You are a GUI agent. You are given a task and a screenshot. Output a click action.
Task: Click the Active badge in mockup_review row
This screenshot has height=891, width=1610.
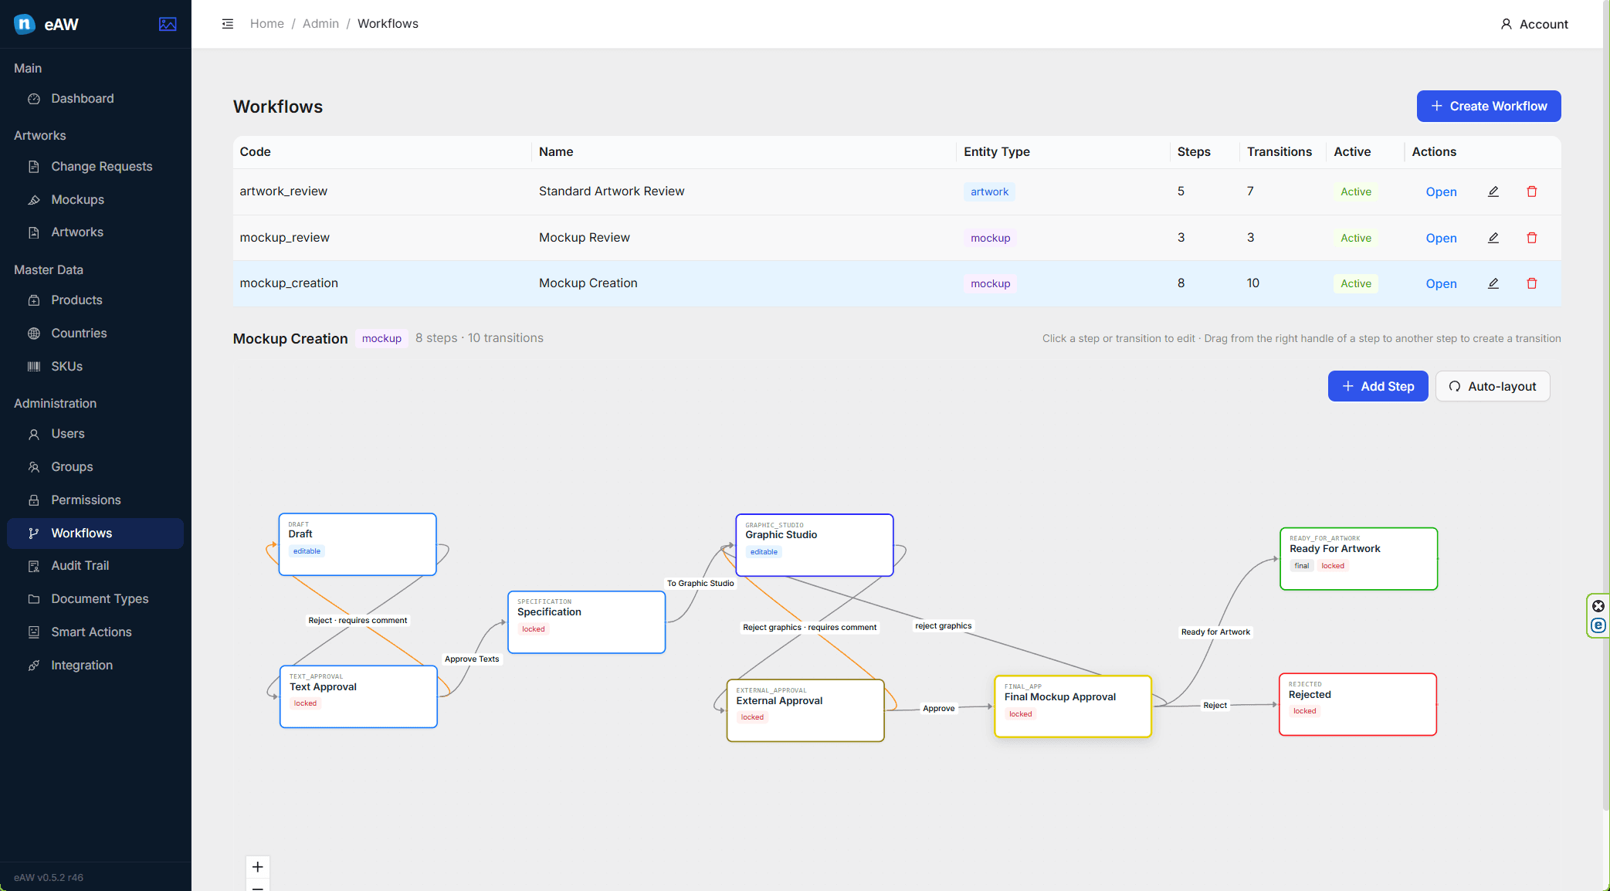coord(1356,239)
